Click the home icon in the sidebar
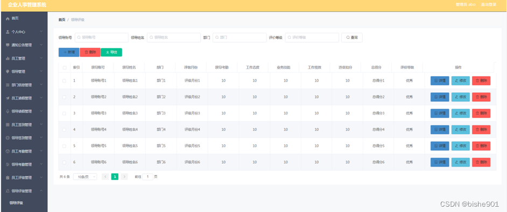The width and height of the screenshot is (507, 212). click(8, 19)
